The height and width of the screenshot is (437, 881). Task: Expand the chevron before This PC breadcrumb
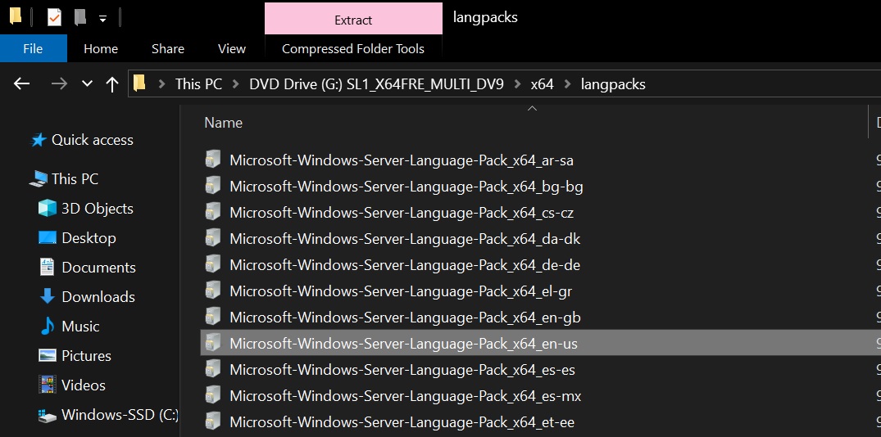[x=161, y=85]
